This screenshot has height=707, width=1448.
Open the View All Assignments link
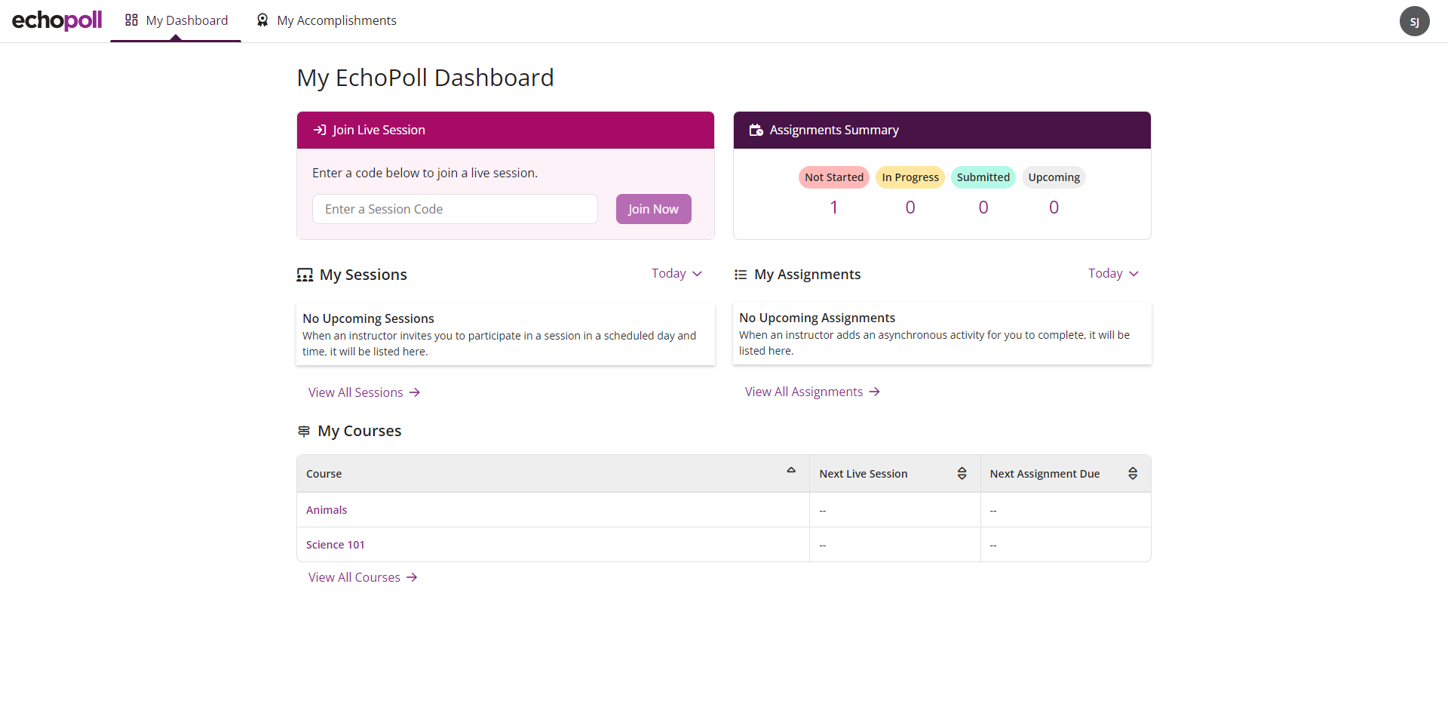[812, 392]
